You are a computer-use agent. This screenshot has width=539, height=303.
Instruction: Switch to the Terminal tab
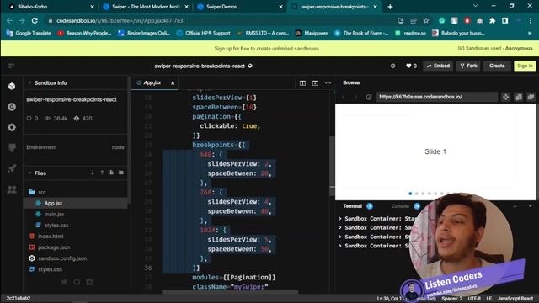coord(353,206)
